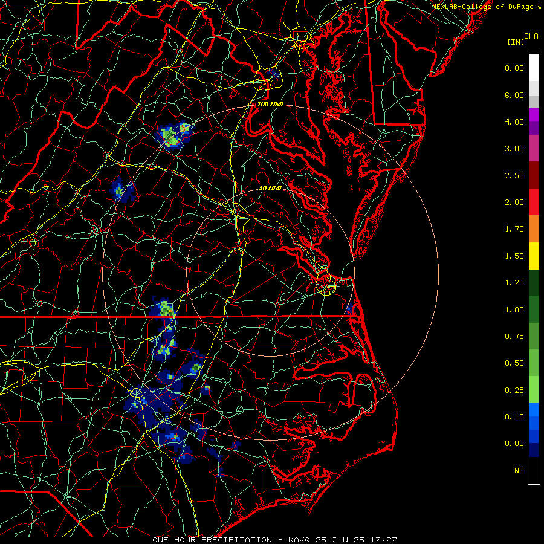Viewport: 544px width, 544px height.
Task: Click the [IN] units label
Action: coord(516,42)
